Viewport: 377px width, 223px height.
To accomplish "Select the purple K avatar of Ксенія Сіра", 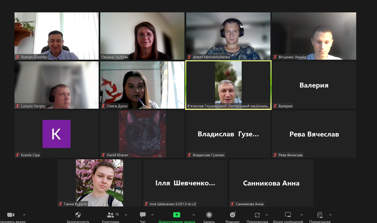I will pos(56,134).
